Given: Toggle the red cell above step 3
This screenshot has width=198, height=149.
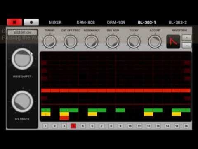Looking at the screenshot, I should (64, 118).
